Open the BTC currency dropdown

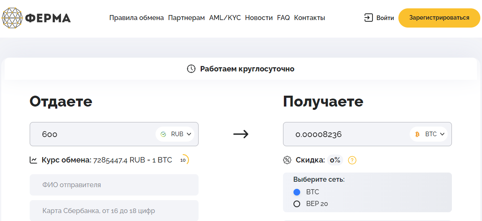429,135
